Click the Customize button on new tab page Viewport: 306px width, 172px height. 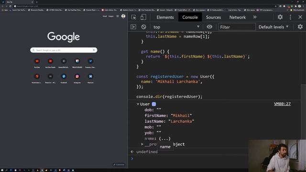click(x=119, y=164)
